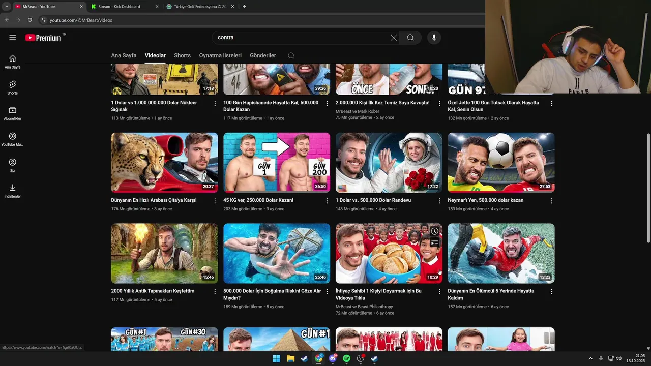Click Watch Later clock icon on bread thumbnail
Viewport: 651px width, 366px height.
(434, 231)
